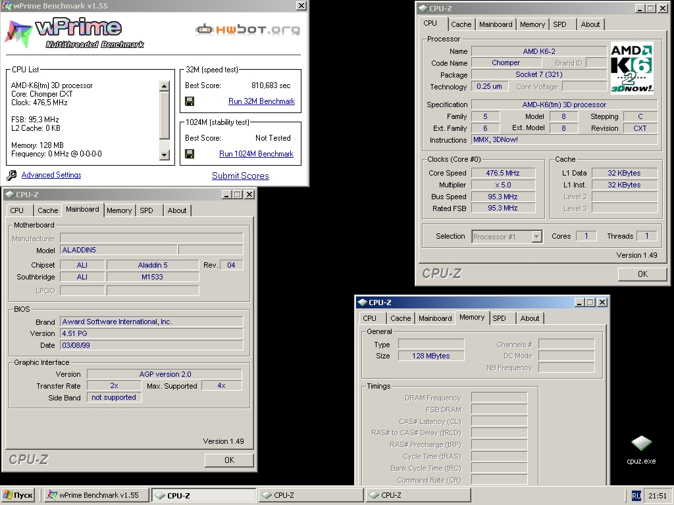Screen dimensions: 674x505
Task: Click the Instructions MMX, 3DNow! field
Action: tap(564, 139)
